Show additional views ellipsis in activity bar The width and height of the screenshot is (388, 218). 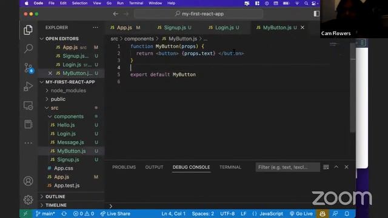[28, 143]
